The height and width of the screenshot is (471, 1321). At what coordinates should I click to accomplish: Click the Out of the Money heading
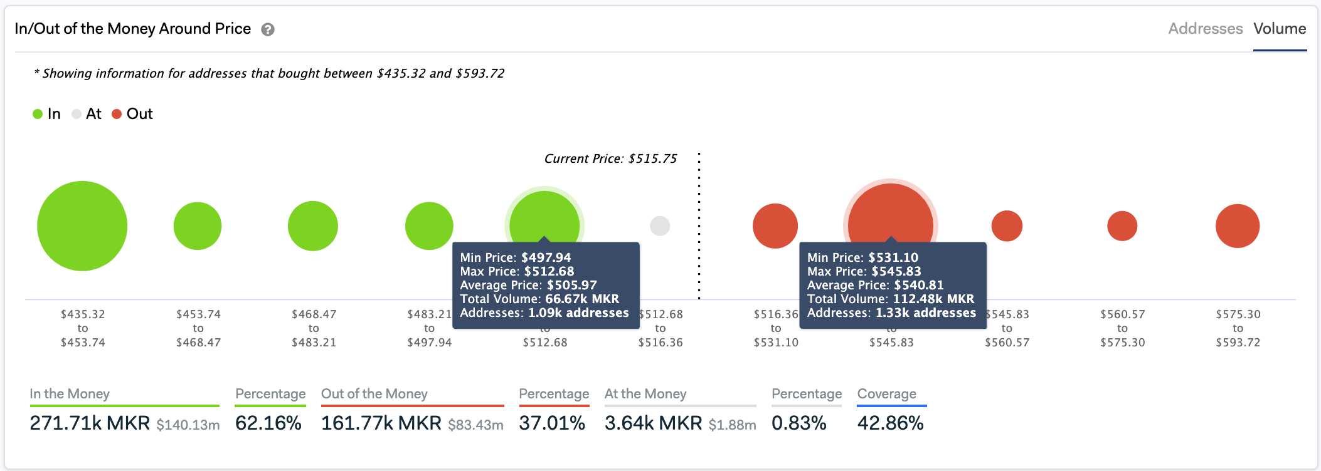point(374,394)
